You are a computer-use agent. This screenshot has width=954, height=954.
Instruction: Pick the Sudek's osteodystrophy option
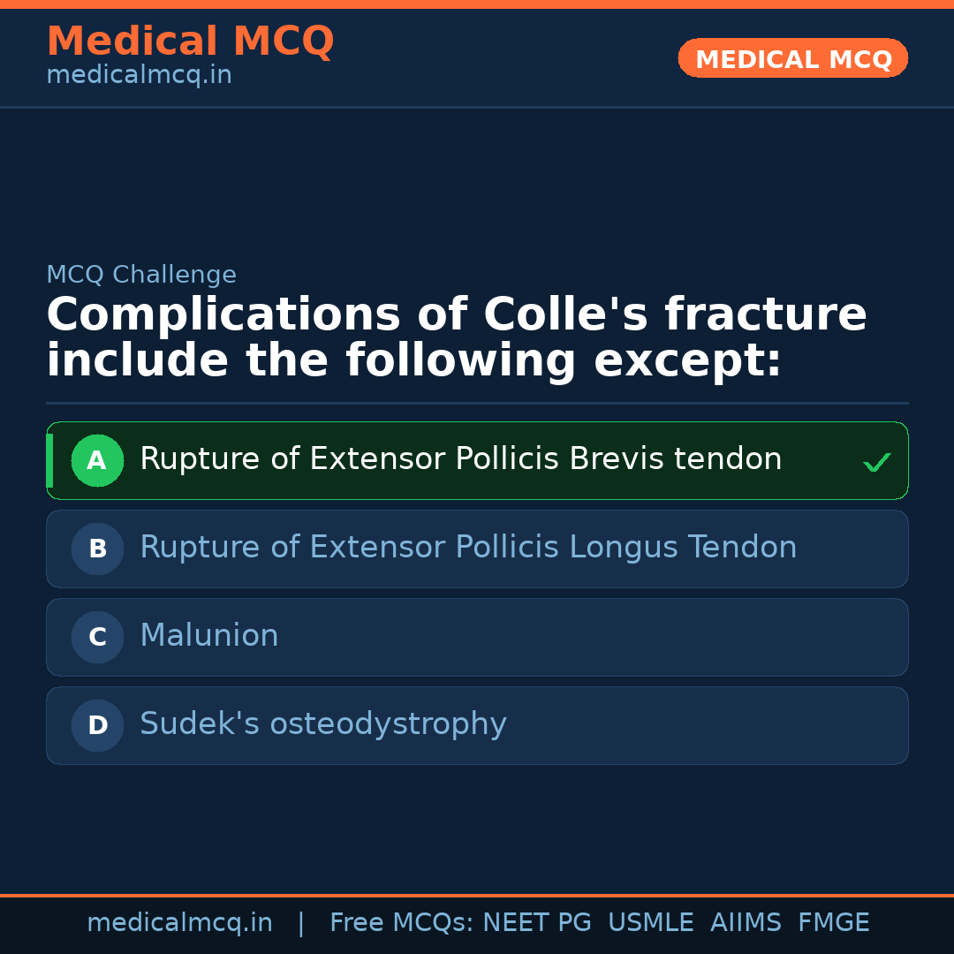click(323, 724)
